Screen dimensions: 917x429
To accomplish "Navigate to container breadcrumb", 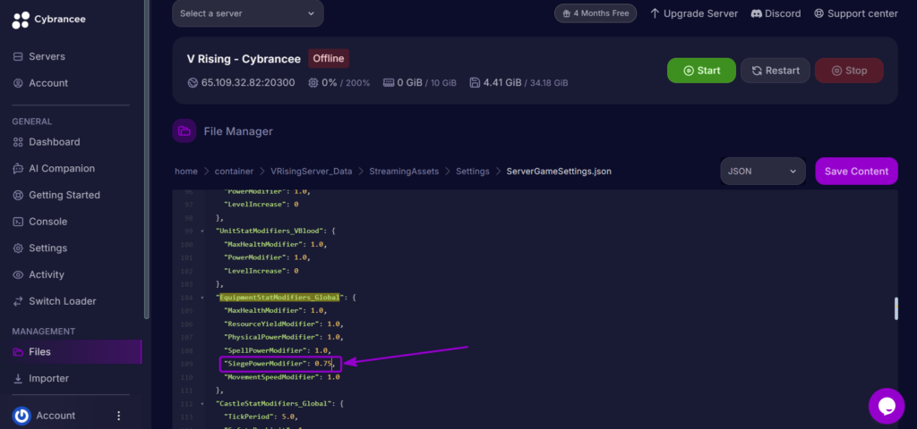I will (234, 172).
